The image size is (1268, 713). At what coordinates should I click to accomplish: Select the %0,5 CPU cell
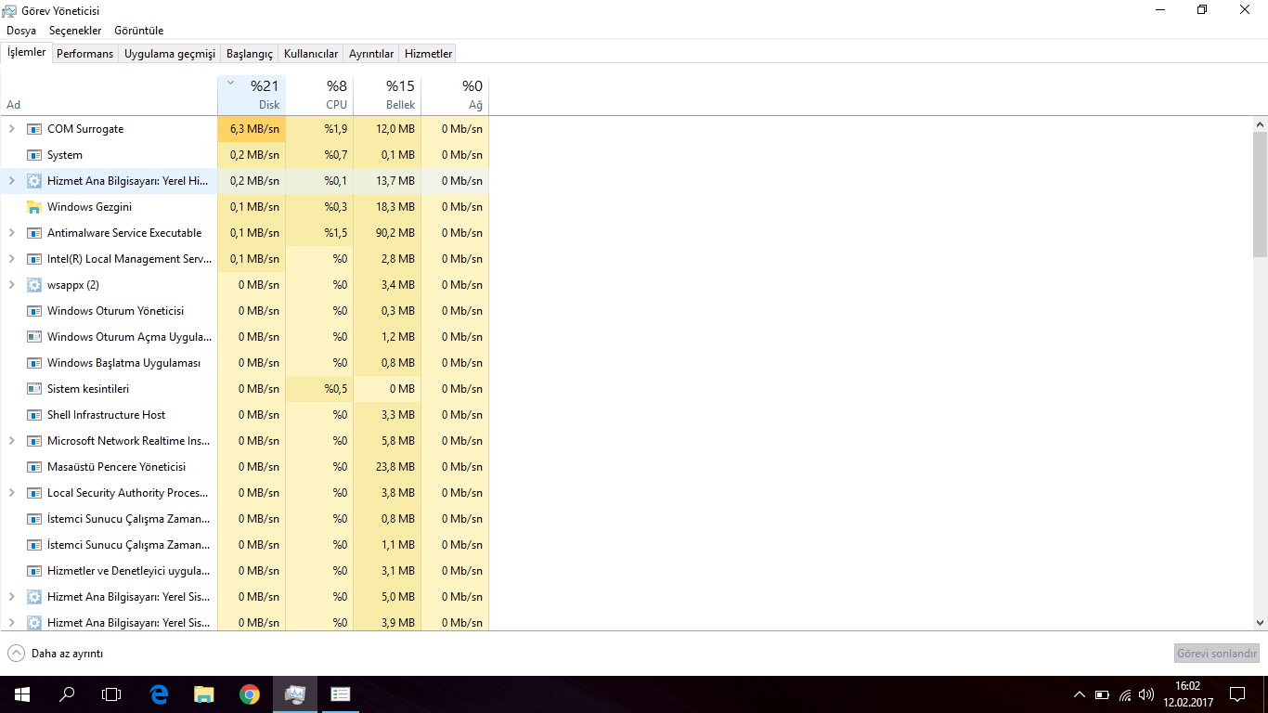click(320, 389)
